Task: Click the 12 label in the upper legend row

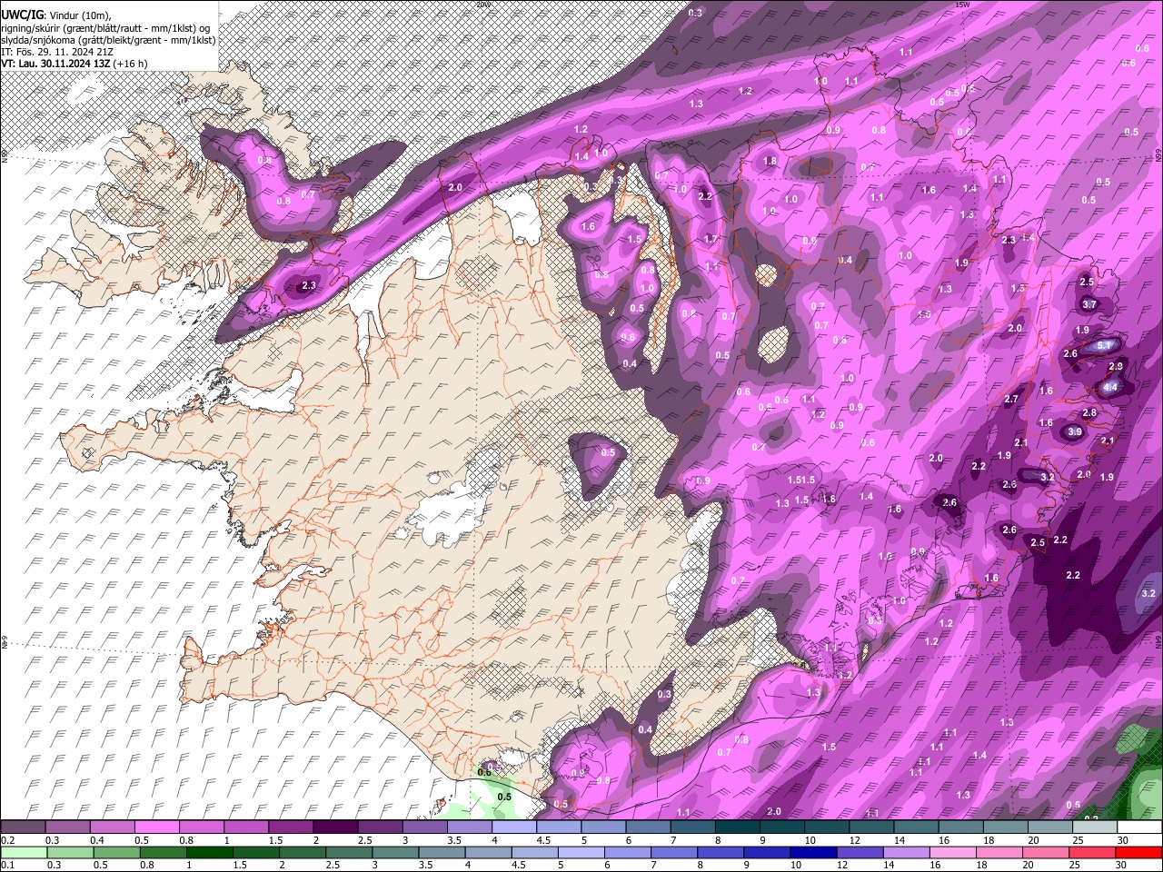Action: click(853, 840)
